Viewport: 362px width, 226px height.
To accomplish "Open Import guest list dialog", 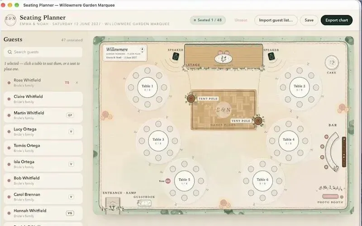I will pyautogui.click(x=276, y=20).
